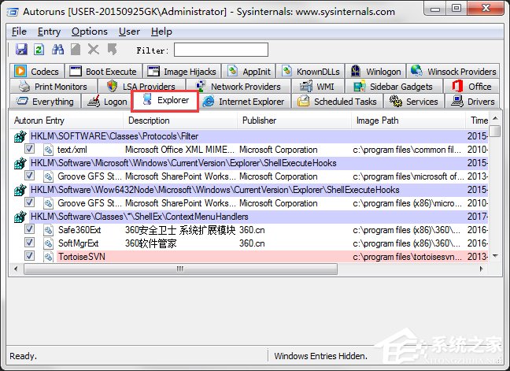This screenshot has width=510, height=371.
Task: Click the Save toolbar icon
Action: [21, 50]
